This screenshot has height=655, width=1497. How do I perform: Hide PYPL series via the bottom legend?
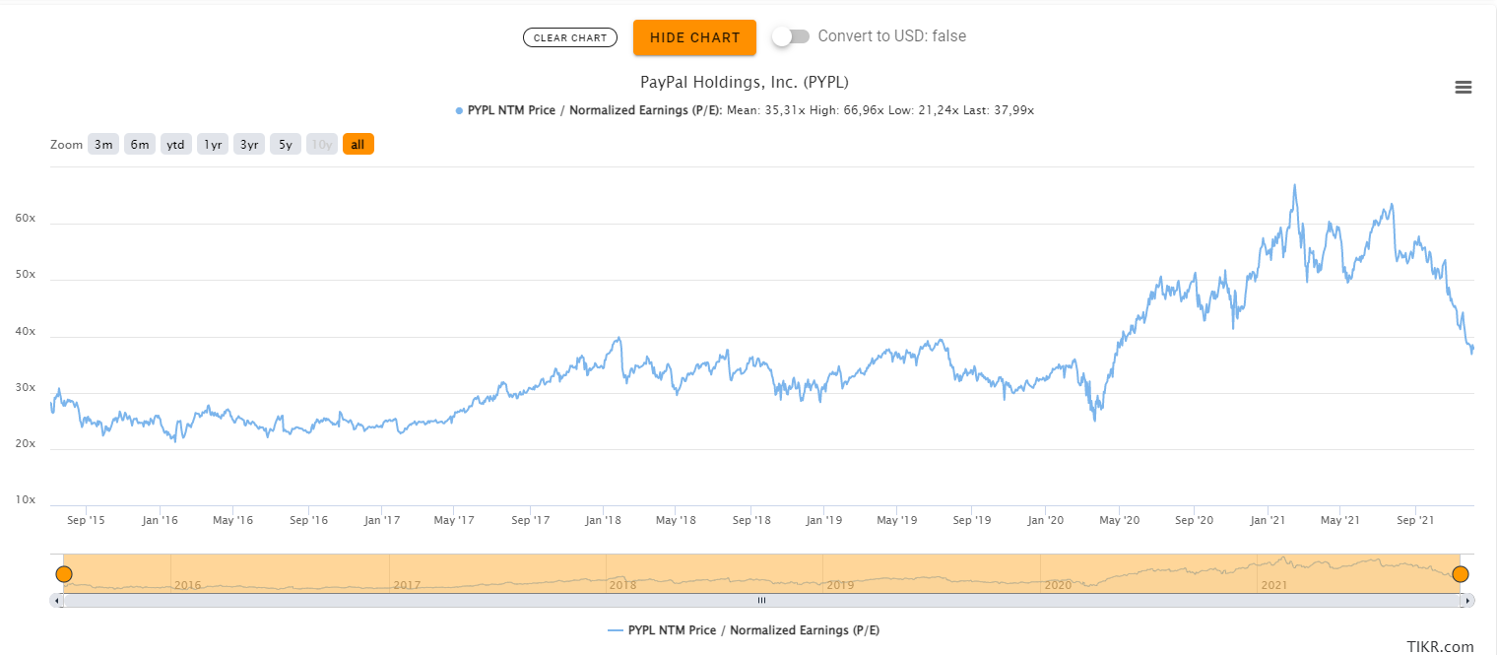(x=744, y=630)
